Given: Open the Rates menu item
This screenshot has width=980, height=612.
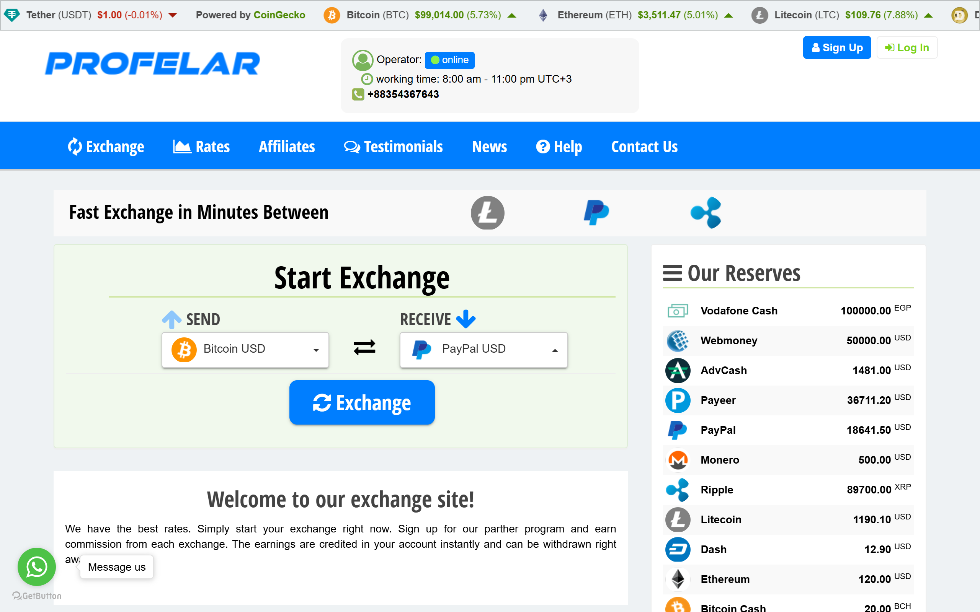Looking at the screenshot, I should [x=201, y=146].
